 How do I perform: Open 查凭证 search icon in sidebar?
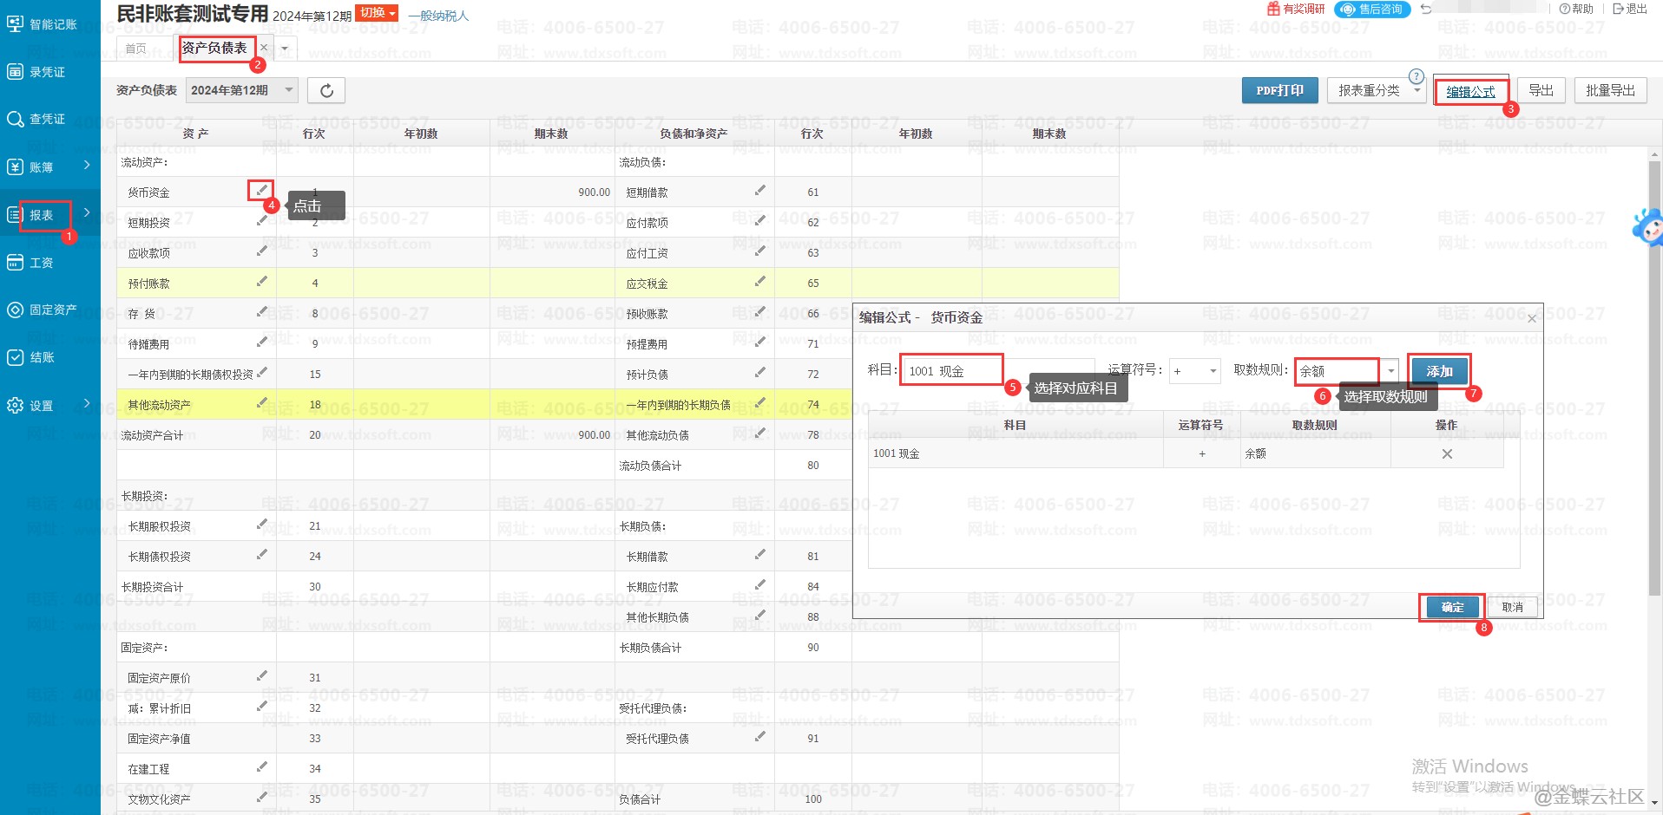[16, 120]
